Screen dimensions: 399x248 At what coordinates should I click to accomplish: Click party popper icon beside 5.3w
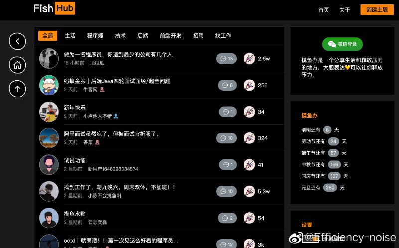coord(249,191)
